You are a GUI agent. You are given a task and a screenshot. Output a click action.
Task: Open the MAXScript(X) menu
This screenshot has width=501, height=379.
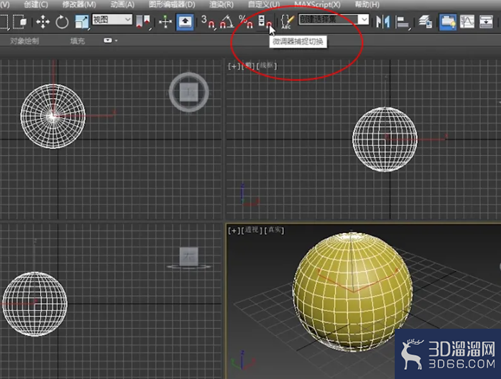(x=317, y=4)
